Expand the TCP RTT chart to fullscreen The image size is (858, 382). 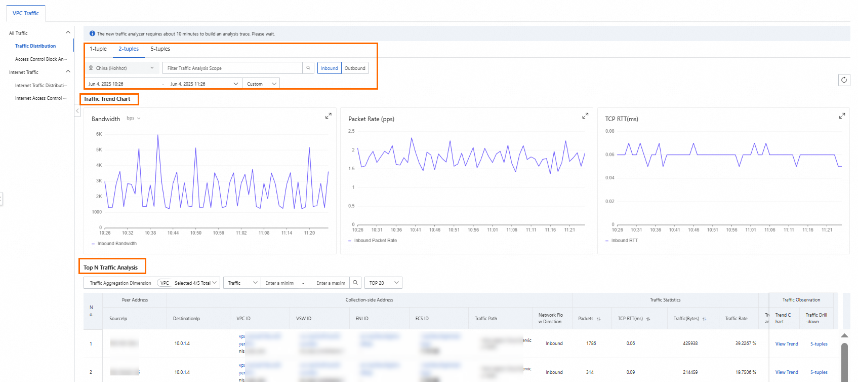pyautogui.click(x=842, y=116)
